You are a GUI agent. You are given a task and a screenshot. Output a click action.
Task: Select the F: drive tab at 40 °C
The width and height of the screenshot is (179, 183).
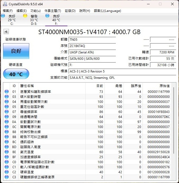tap(56, 20)
